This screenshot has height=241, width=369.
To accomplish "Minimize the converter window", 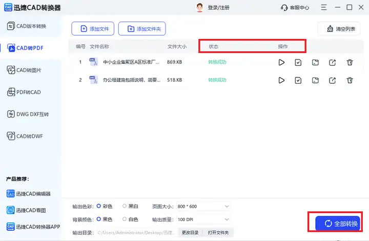I will [x=338, y=7].
